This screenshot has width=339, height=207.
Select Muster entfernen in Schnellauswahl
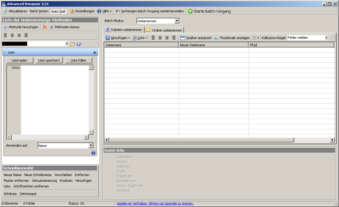coord(16,181)
